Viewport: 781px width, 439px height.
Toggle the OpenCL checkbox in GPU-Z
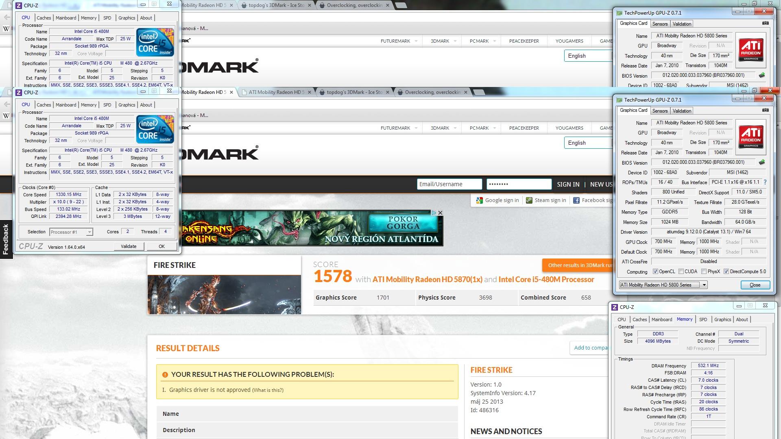[655, 272]
